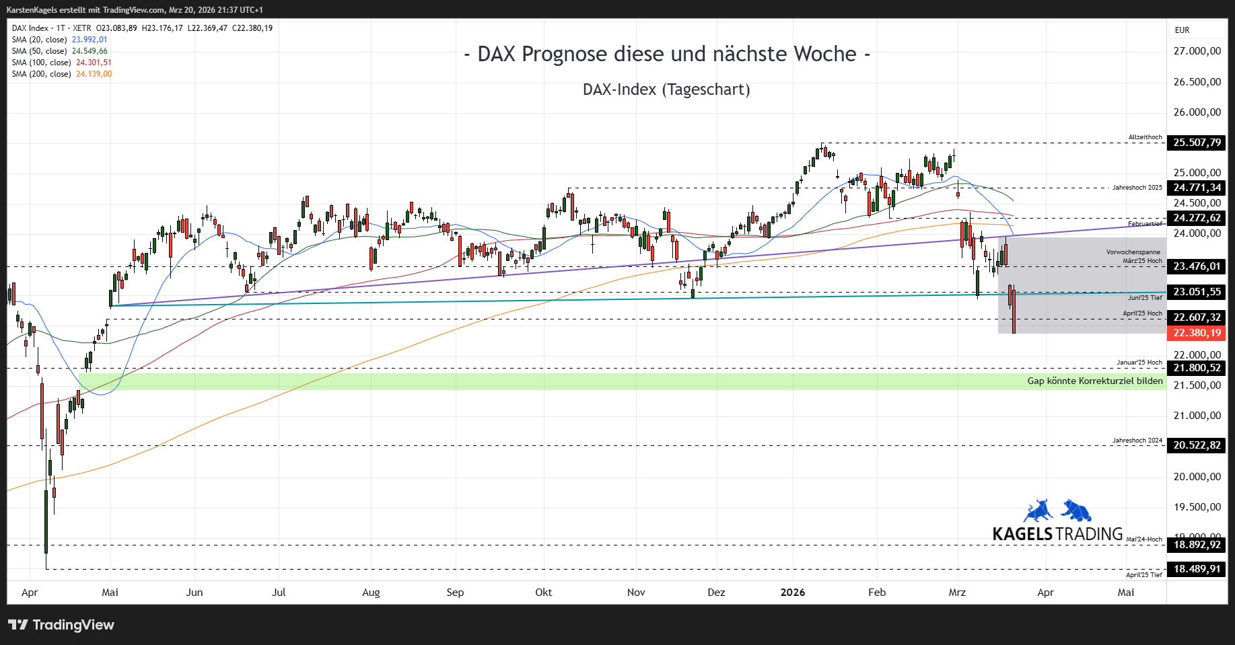The width and height of the screenshot is (1235, 645).
Task: Click the Juni'25 Tief price flag 23.051,55
Action: coord(1195,292)
